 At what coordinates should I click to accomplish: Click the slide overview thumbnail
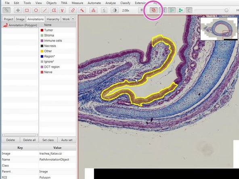[x=219, y=29]
